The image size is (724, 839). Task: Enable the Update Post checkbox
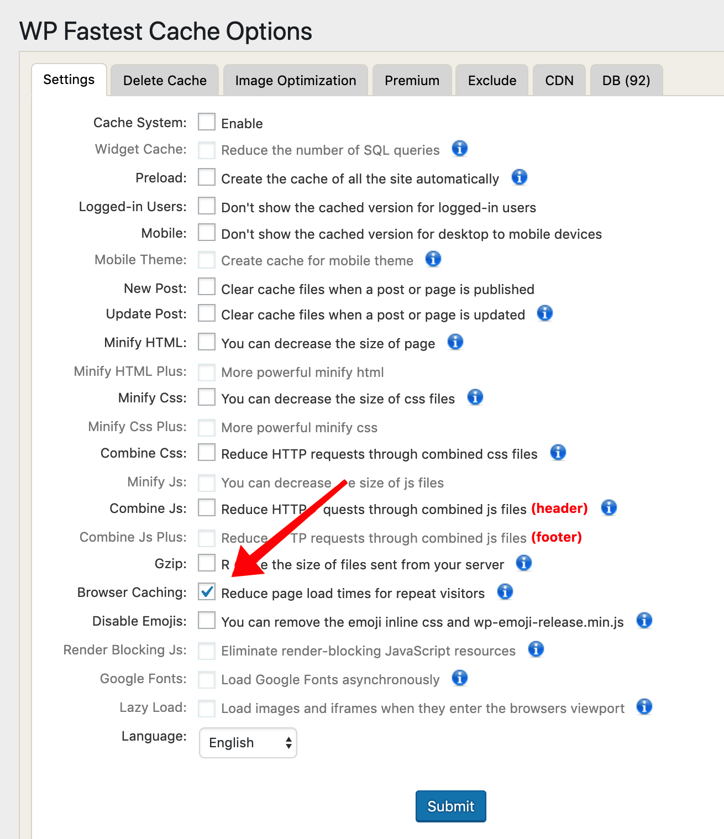tap(207, 313)
